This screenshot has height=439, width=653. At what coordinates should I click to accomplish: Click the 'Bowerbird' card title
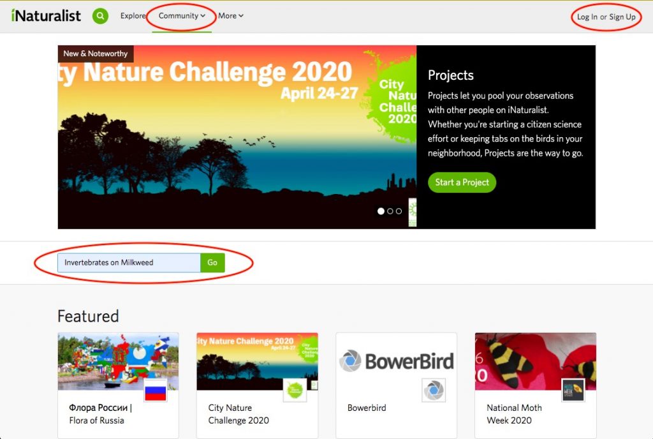[367, 408]
